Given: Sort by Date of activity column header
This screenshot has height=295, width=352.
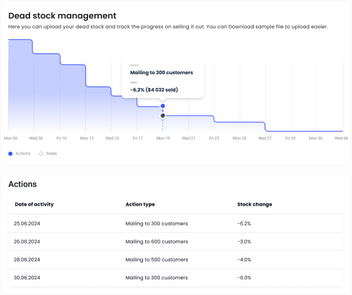Looking at the screenshot, I should 35,204.
